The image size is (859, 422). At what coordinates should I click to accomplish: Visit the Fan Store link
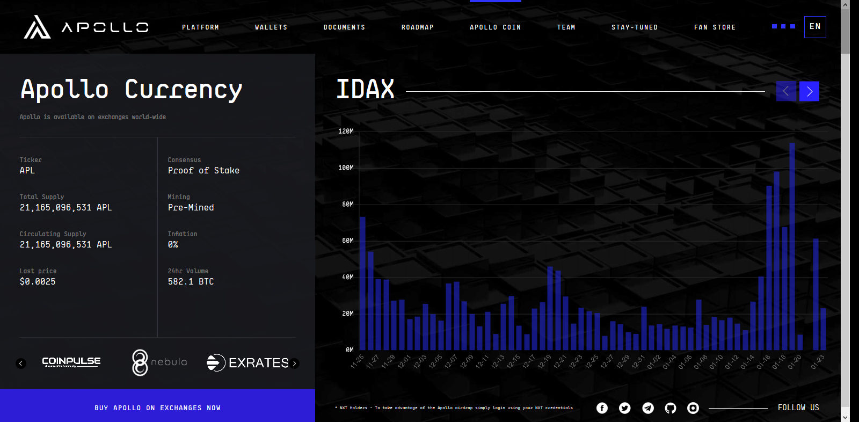point(715,27)
